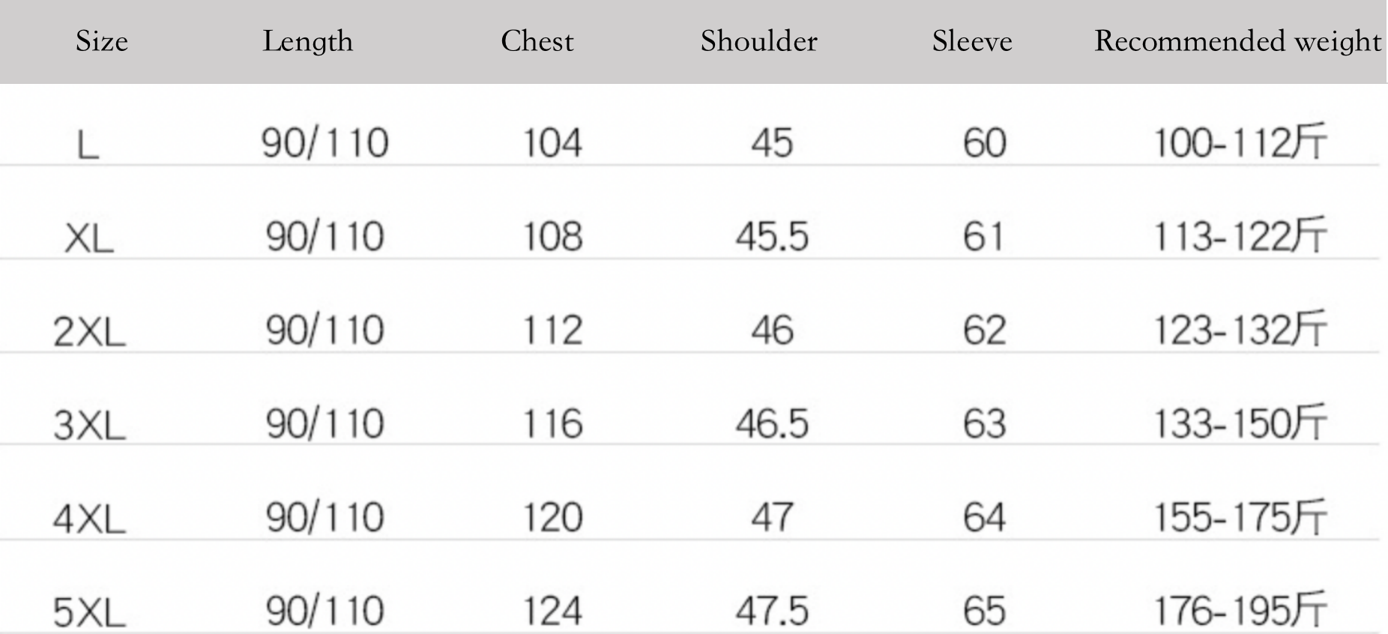The image size is (1388, 634).
Task: Select the Shoulder column header
Action: 758,41
